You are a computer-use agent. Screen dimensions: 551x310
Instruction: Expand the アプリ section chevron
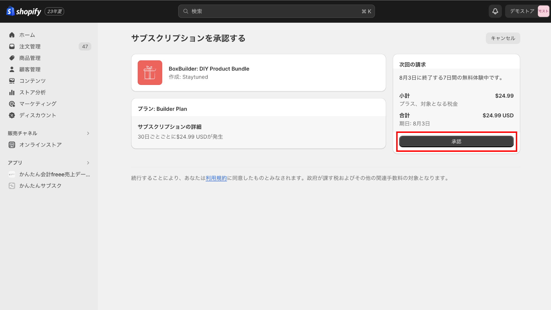pos(88,163)
